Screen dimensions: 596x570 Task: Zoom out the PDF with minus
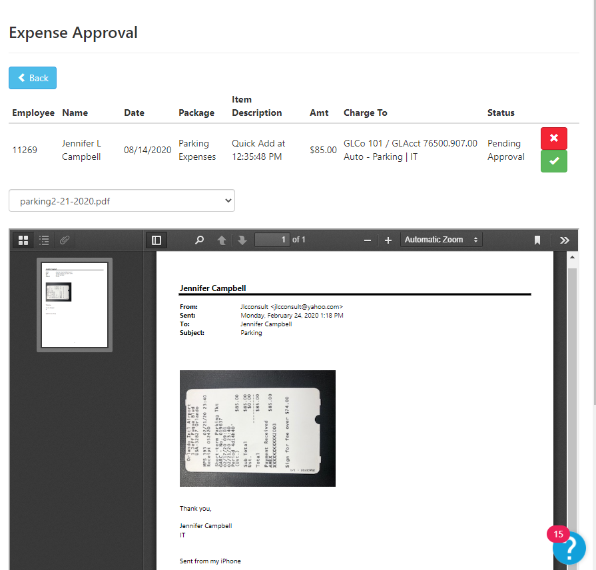tap(367, 240)
